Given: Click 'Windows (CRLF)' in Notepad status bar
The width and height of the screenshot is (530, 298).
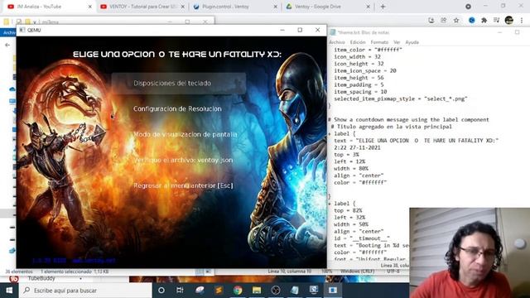Looking at the screenshot, I should (357, 272).
